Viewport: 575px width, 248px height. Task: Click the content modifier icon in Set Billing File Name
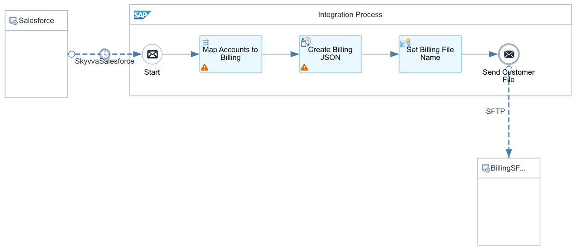(x=406, y=43)
